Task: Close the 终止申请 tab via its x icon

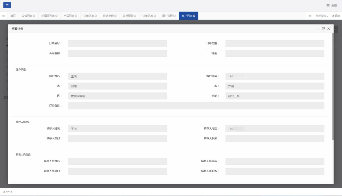Action: pos(115,16)
